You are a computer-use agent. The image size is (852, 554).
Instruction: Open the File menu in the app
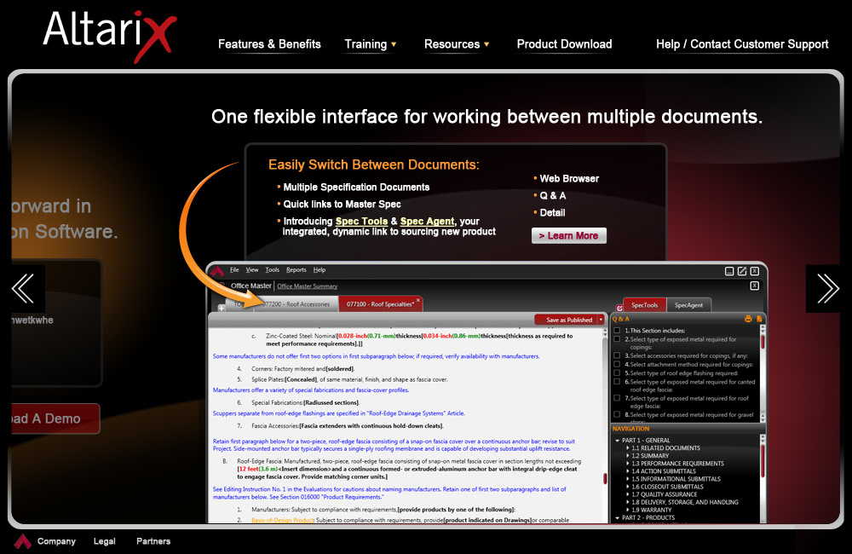pyautogui.click(x=234, y=269)
